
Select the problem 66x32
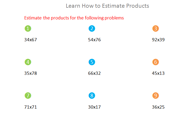click(x=94, y=73)
